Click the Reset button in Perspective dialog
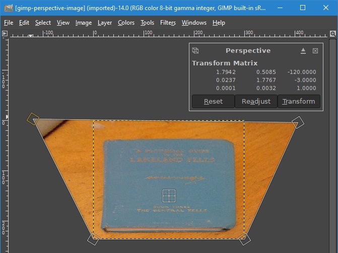This screenshot has width=338, height=253. pos(213,101)
